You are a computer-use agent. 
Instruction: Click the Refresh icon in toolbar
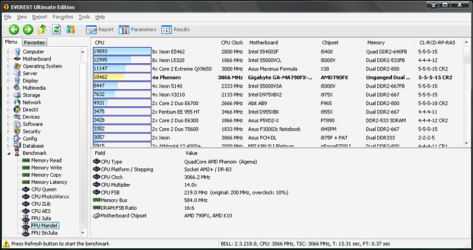(x=56, y=29)
